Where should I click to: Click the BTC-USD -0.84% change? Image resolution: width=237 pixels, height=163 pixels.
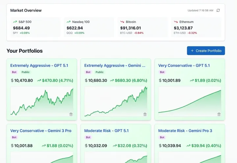pos(132,33)
